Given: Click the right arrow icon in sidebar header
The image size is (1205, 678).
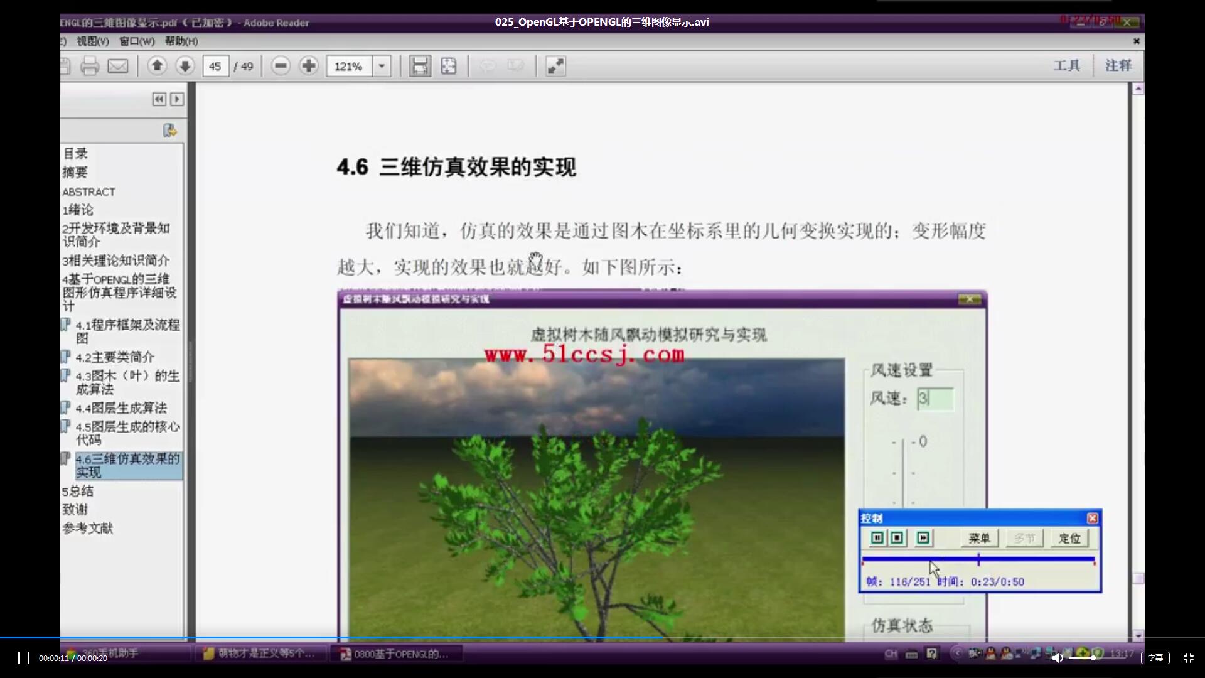Looking at the screenshot, I should pyautogui.click(x=177, y=99).
